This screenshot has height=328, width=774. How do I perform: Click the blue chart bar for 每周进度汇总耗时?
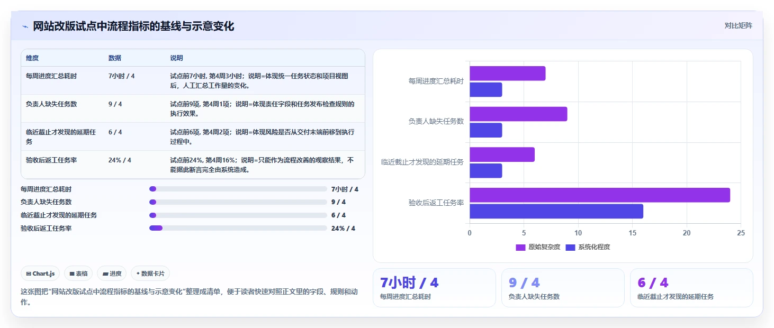click(485, 90)
